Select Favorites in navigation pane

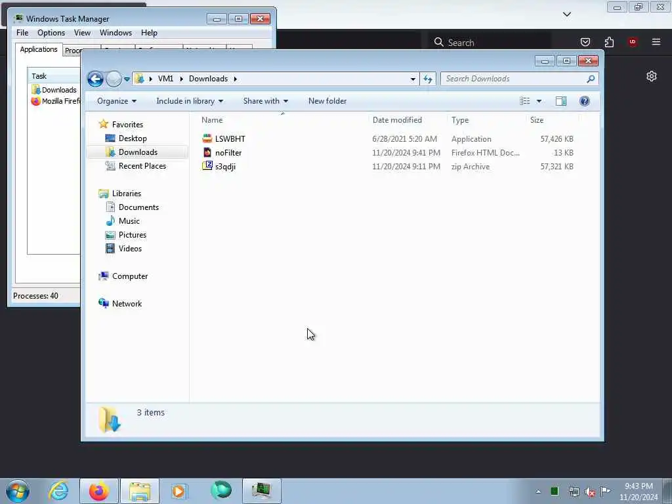pos(127,124)
